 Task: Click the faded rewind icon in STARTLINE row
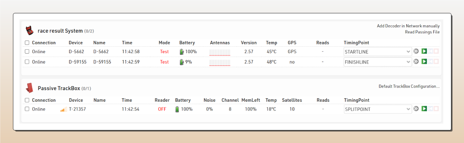coord(430,51)
